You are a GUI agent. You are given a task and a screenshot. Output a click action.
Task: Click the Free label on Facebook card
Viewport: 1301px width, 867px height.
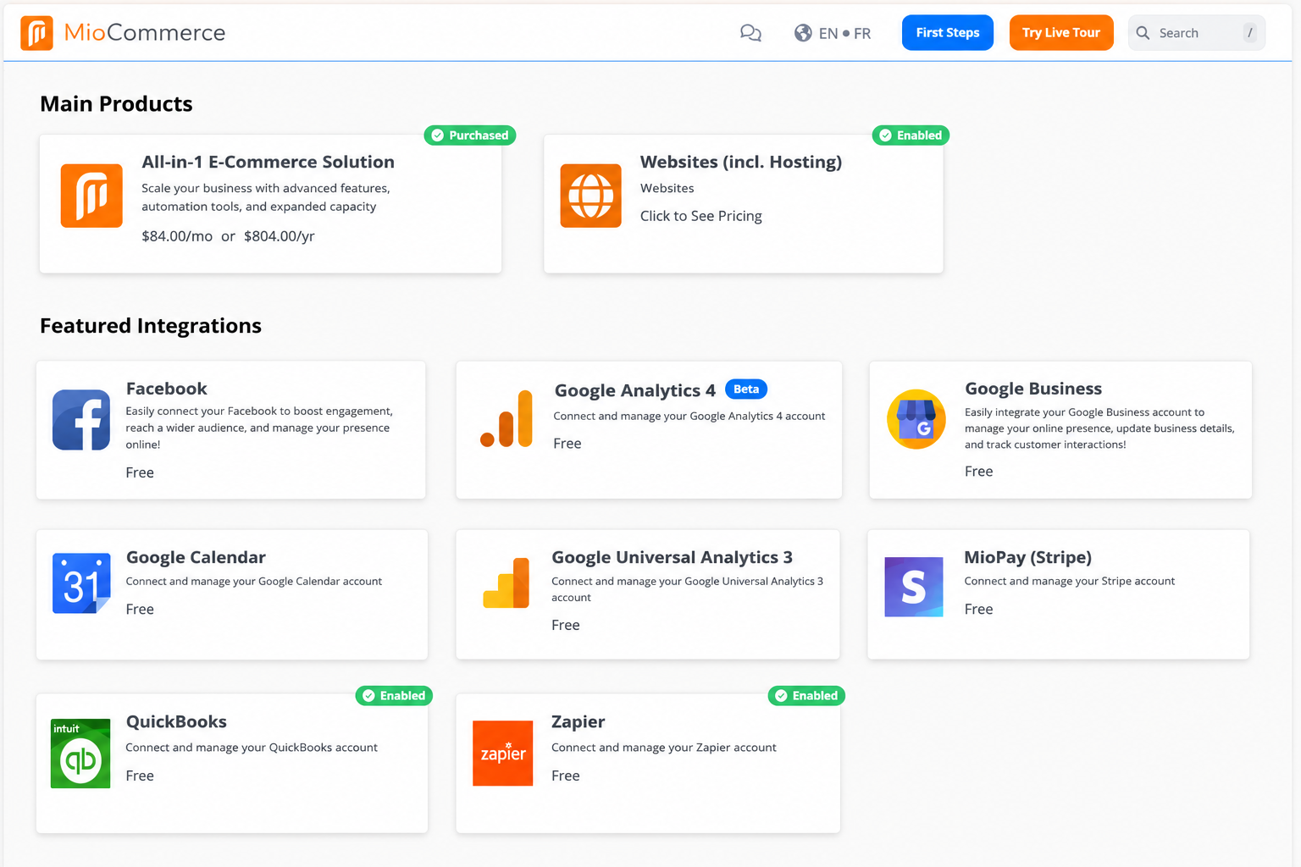140,472
